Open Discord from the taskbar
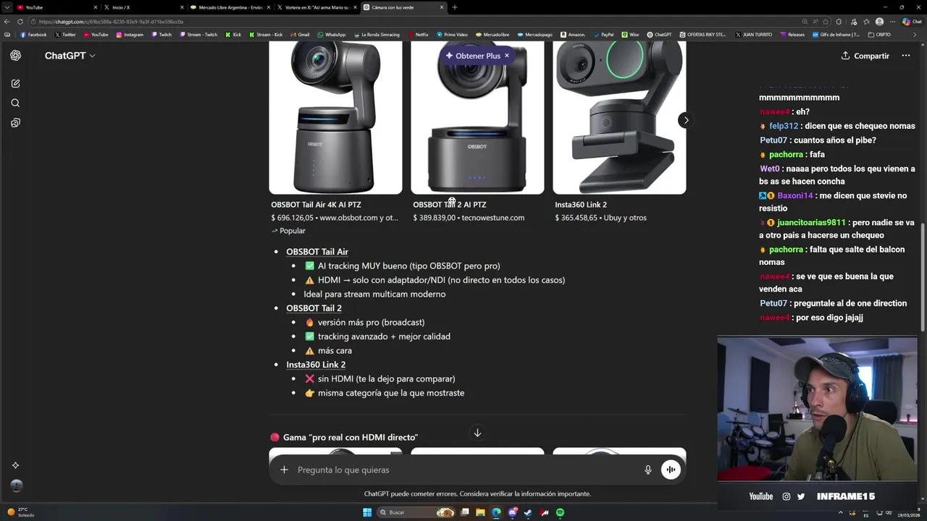 tap(512, 512)
